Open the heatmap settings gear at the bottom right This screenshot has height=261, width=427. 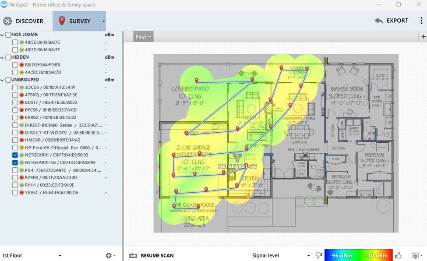click(415, 255)
